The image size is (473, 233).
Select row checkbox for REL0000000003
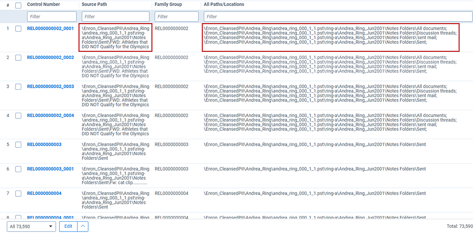[18, 145]
